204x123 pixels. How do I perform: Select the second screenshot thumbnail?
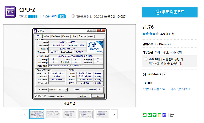pos(53,114)
